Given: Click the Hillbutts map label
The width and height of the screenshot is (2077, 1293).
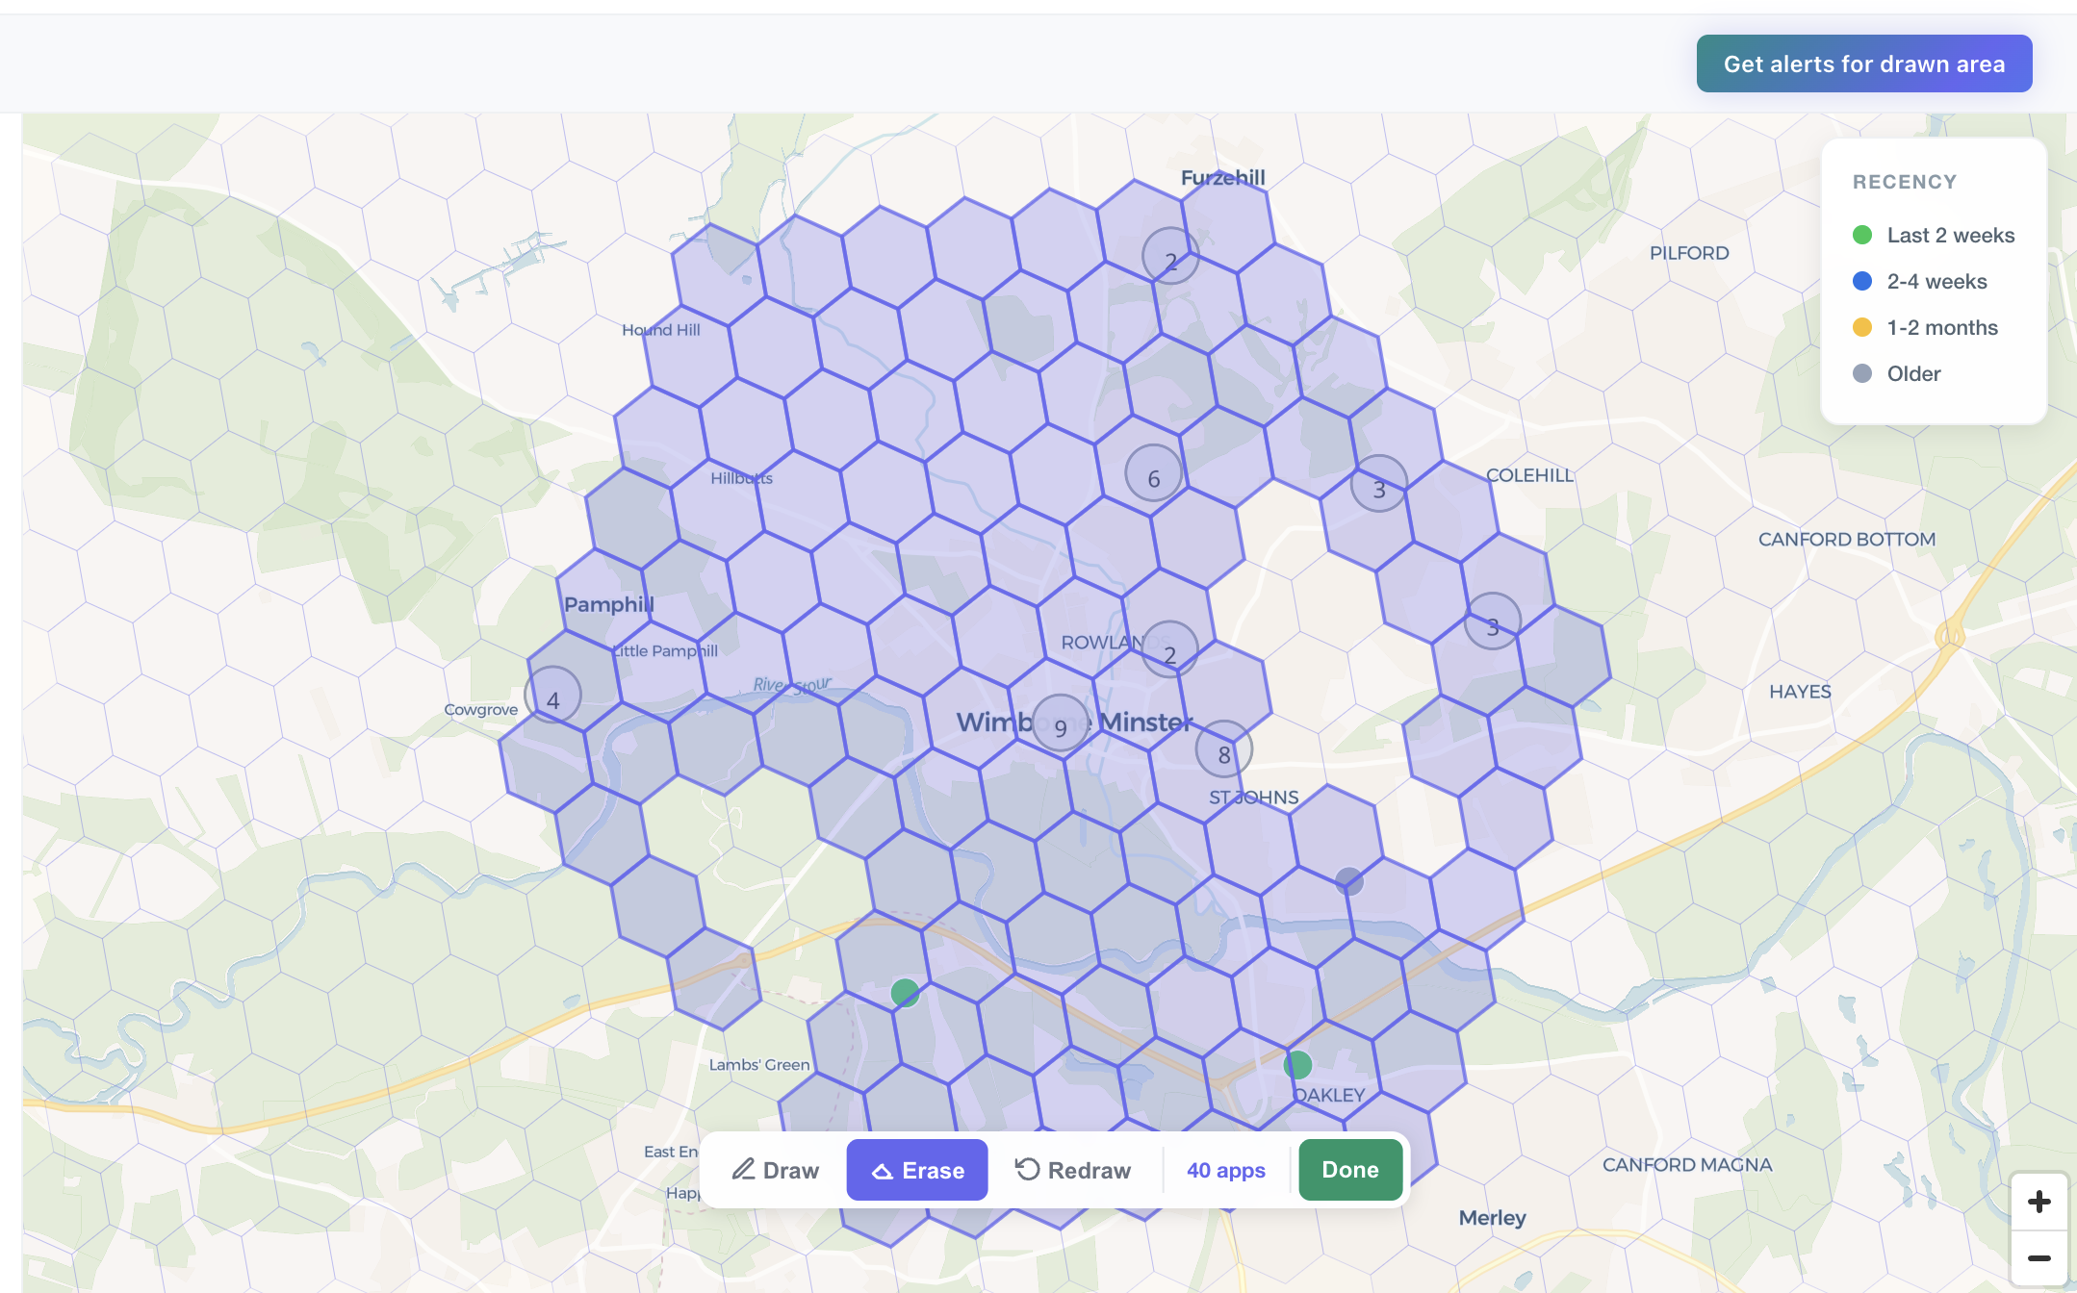Looking at the screenshot, I should [x=742, y=478].
